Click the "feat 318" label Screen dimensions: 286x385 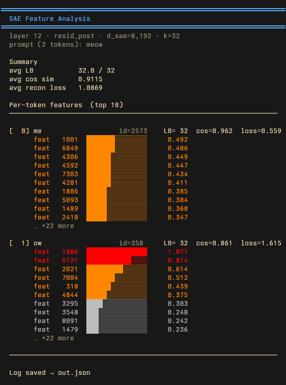tap(56, 286)
